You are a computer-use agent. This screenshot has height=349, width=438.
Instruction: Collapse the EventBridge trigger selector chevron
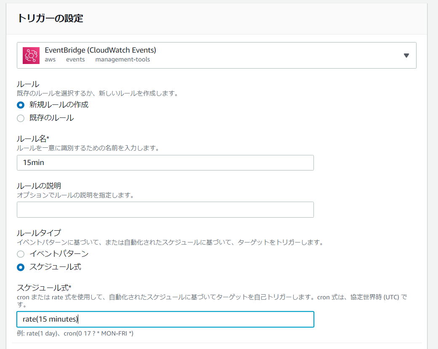point(406,55)
